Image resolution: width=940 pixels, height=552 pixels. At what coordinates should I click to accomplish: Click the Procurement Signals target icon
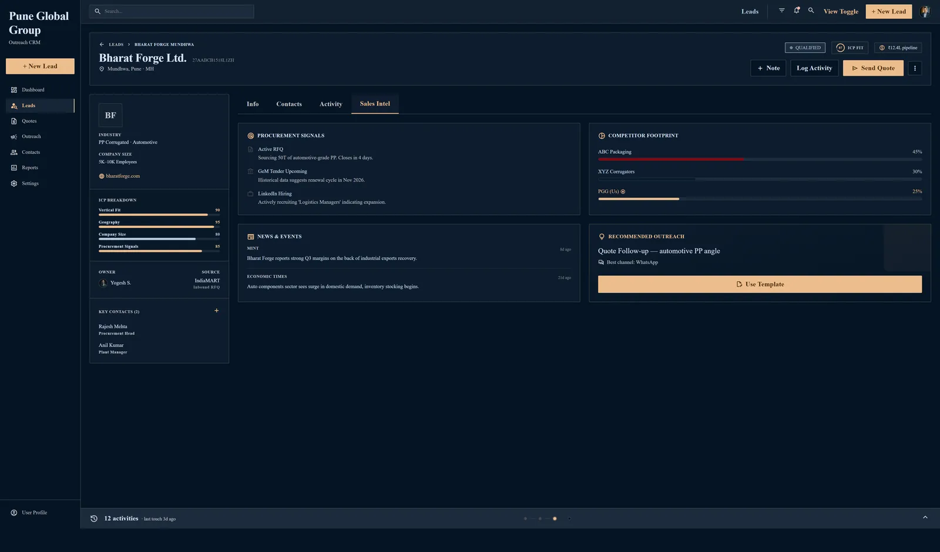coord(251,136)
